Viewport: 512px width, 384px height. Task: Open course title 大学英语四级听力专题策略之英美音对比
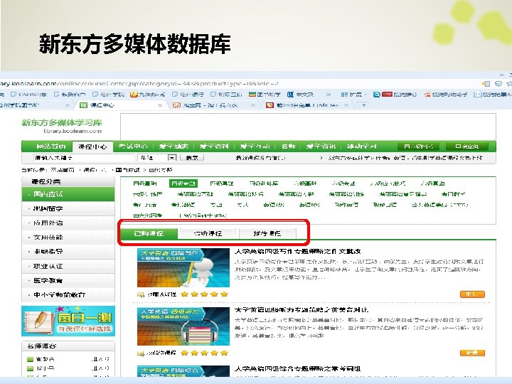click(302, 309)
